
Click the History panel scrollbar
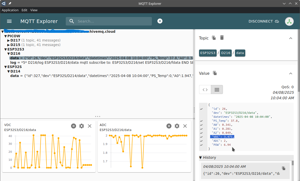pos(292,163)
